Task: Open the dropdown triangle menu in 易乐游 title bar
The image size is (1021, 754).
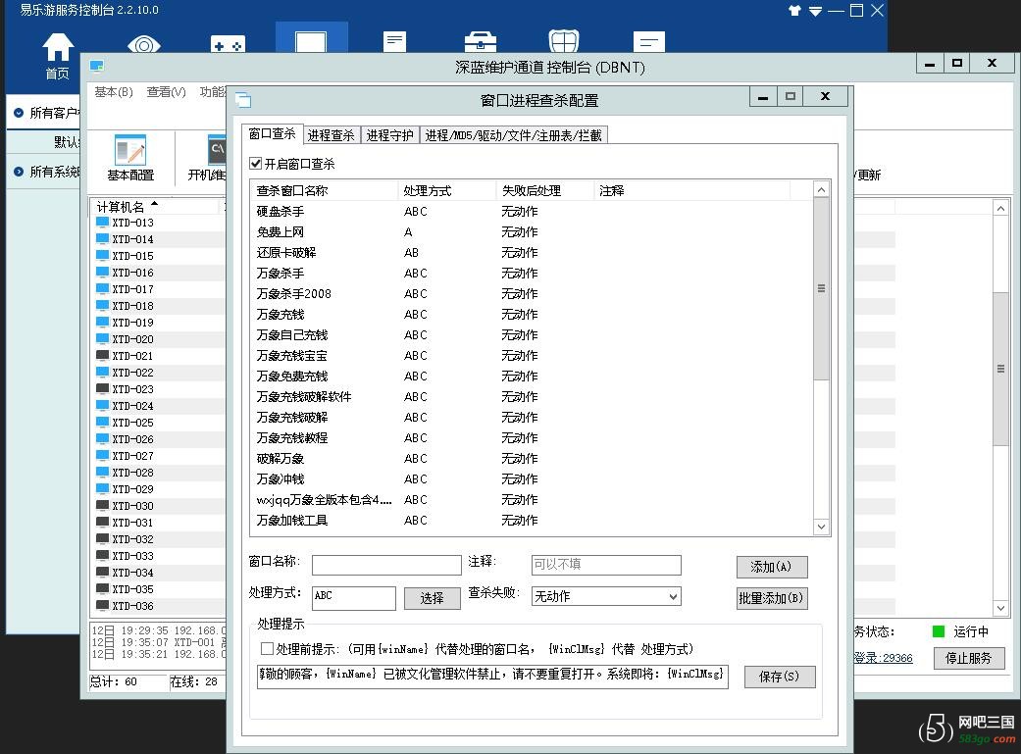Action: [x=815, y=11]
